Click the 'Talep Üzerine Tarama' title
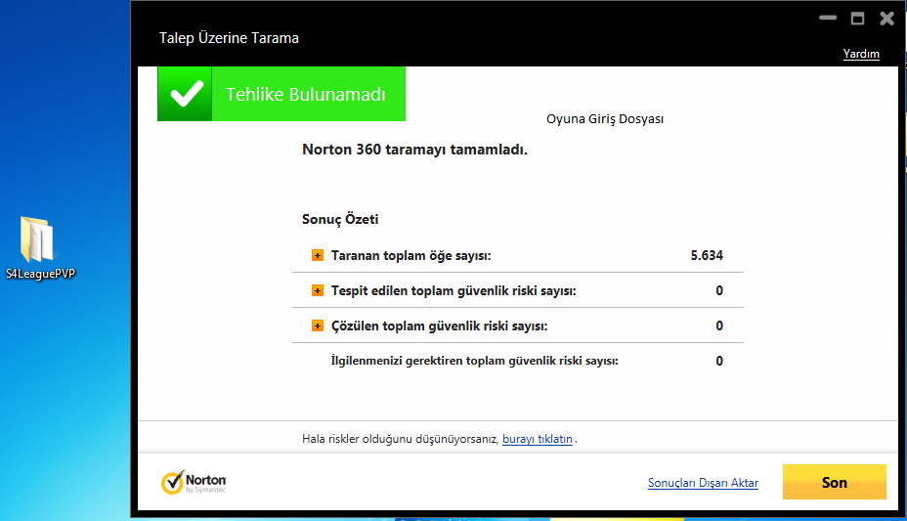Image resolution: width=907 pixels, height=521 pixels. tap(229, 38)
